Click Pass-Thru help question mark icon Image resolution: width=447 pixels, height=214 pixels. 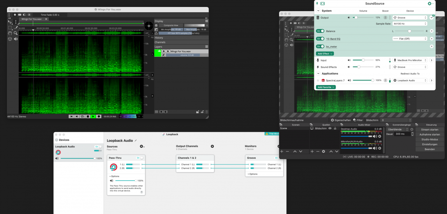(141, 192)
